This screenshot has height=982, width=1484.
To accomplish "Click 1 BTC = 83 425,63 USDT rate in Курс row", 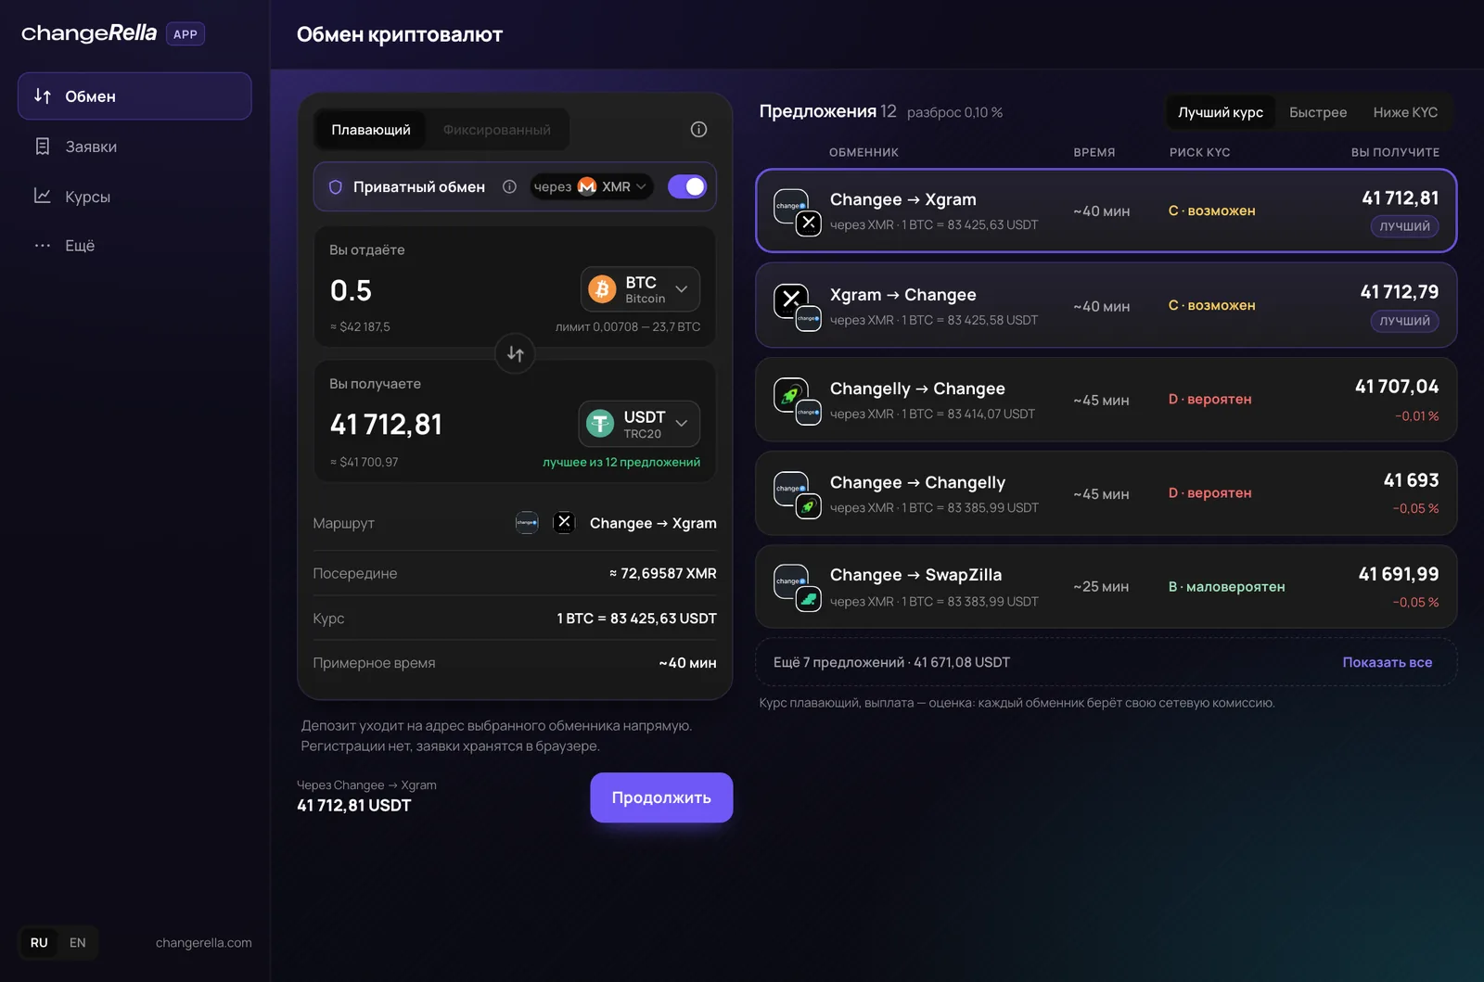I will pos(636,619).
